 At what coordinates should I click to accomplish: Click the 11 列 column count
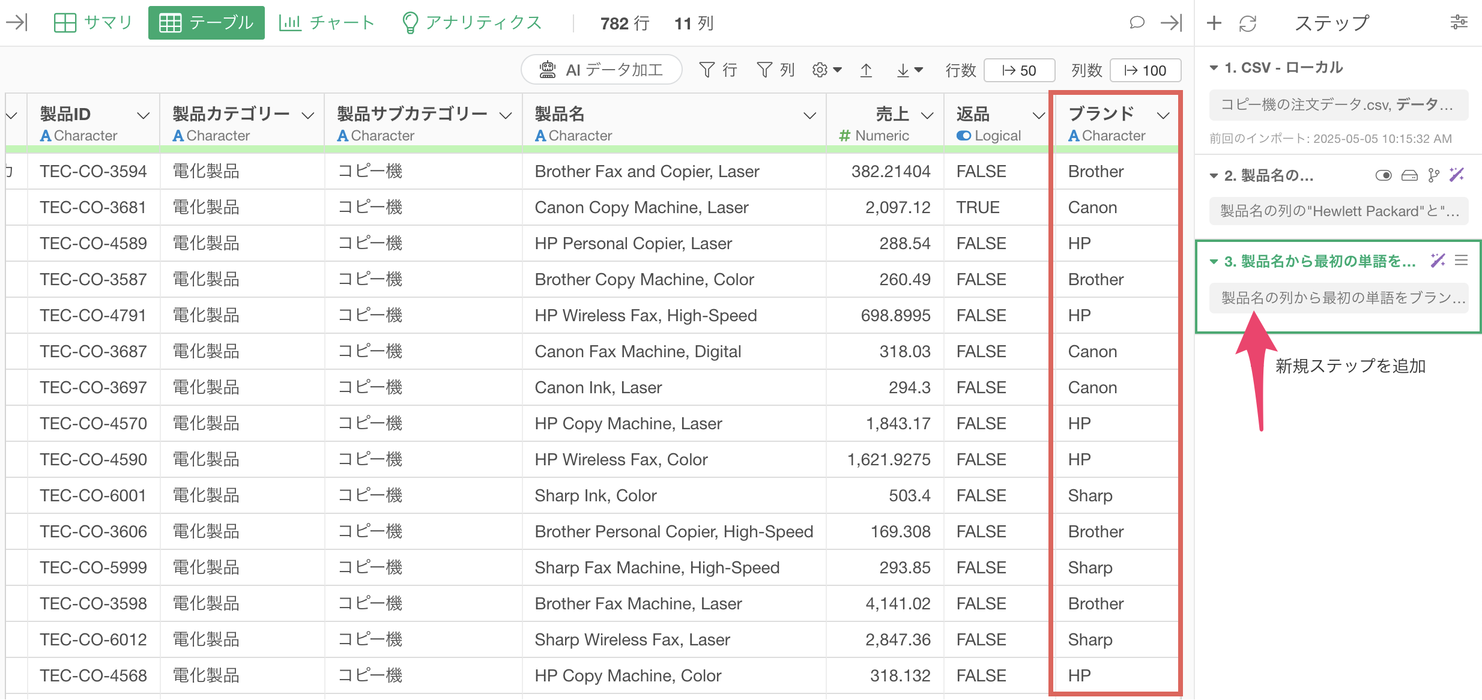coord(694,23)
